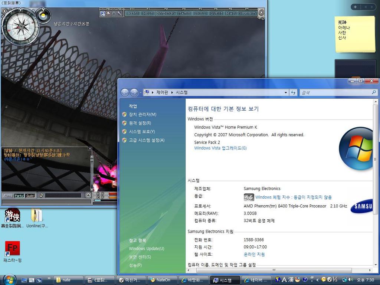The image size is (380, 285).
Task: Click the character icon in game toolbar
Action: 103,13
